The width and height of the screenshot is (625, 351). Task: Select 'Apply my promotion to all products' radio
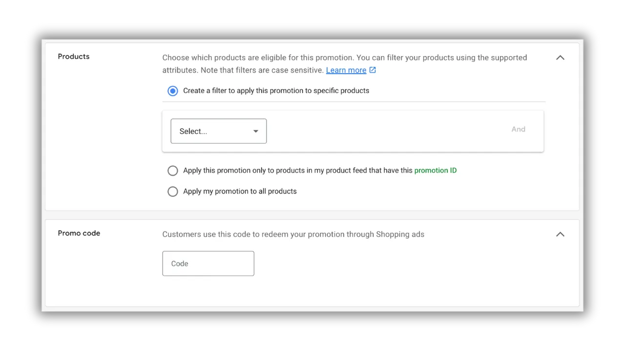coord(173,192)
